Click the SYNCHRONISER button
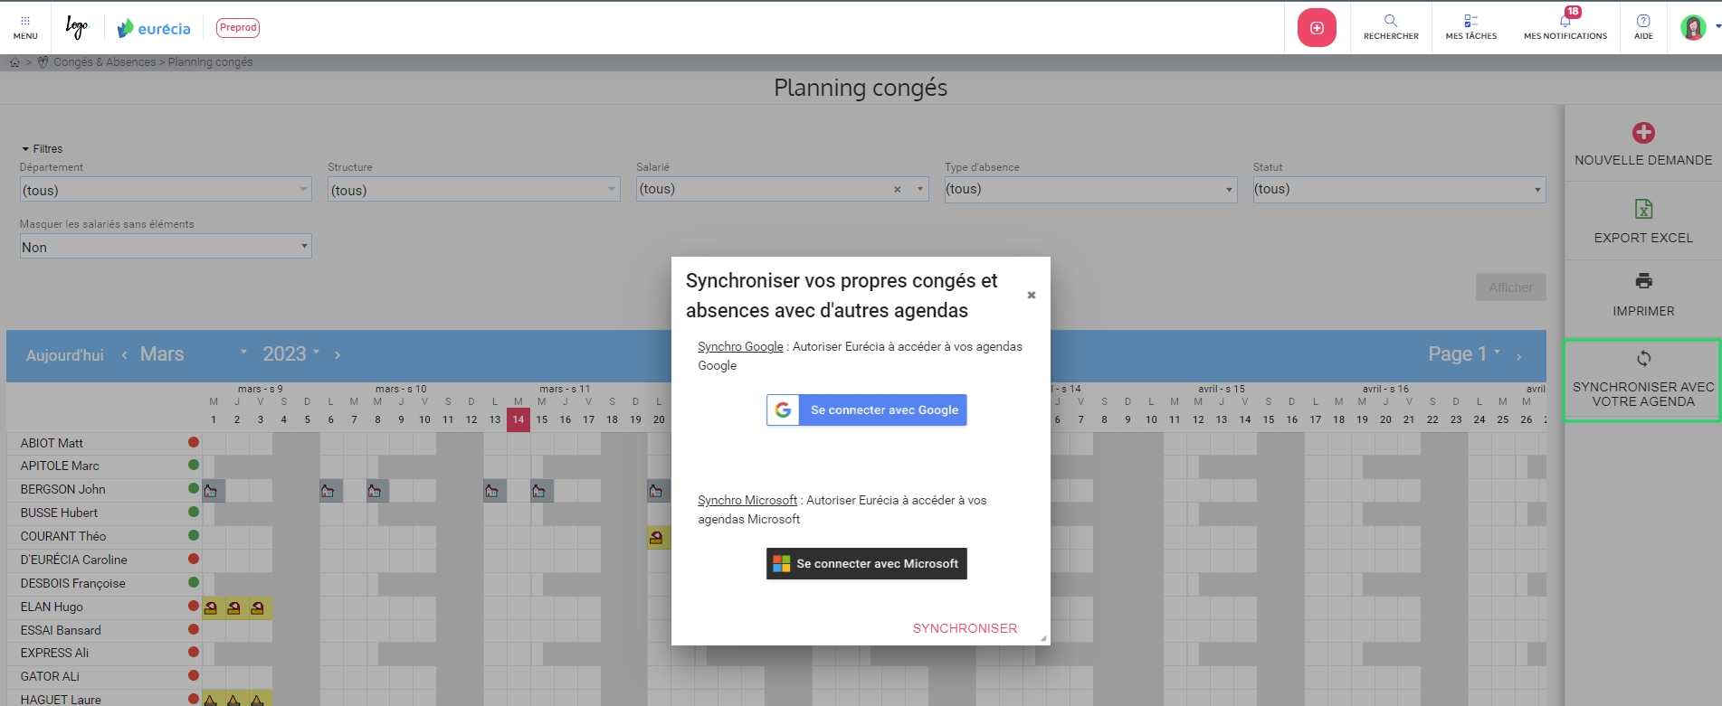Image resolution: width=1722 pixels, height=706 pixels. click(965, 628)
